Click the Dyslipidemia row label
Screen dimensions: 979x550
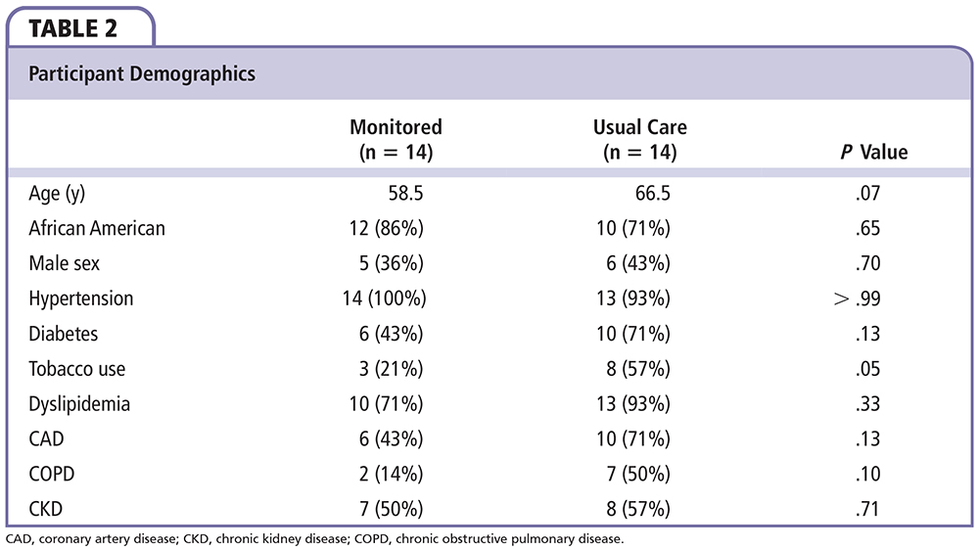click(x=79, y=404)
